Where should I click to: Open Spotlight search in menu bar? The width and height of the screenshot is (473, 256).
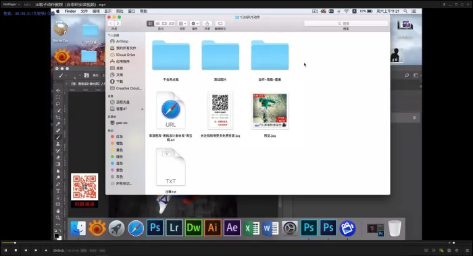[x=405, y=11]
